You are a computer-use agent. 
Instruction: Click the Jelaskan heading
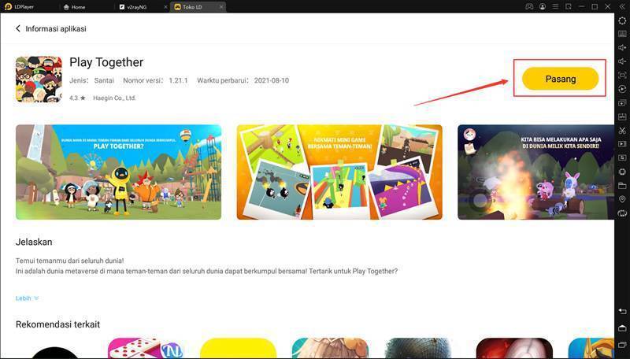coord(34,242)
